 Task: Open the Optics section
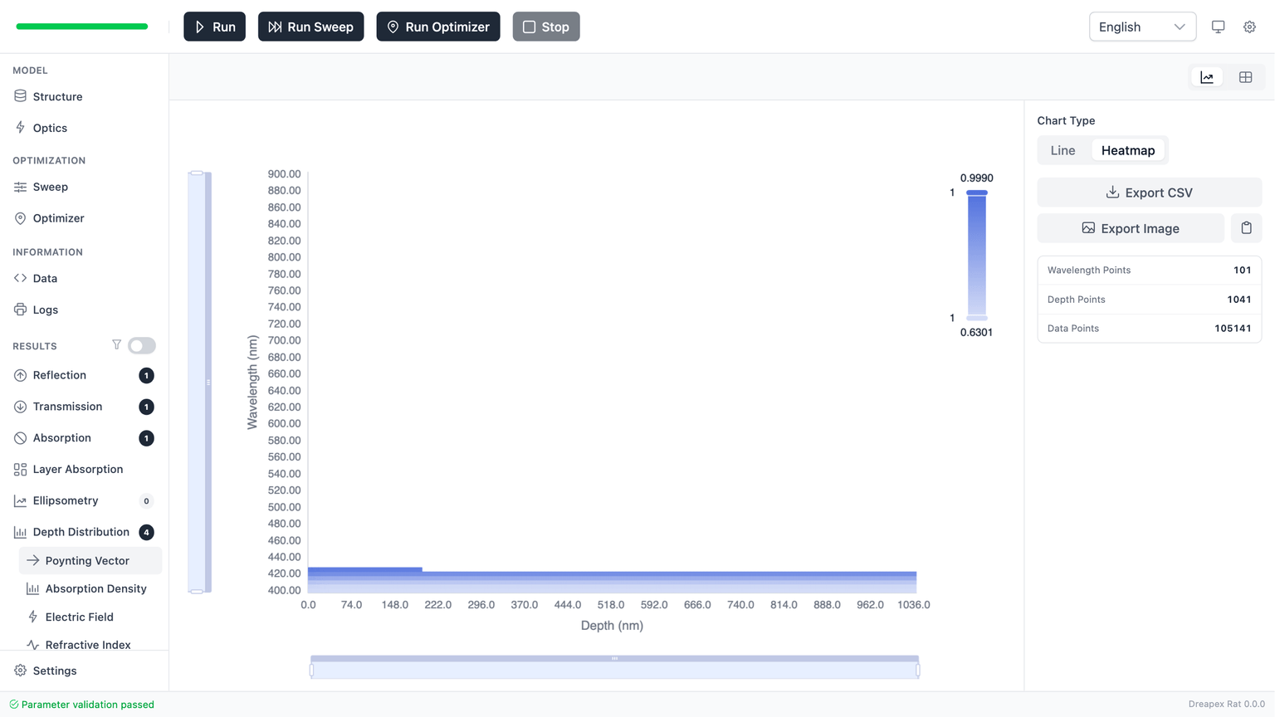50,128
